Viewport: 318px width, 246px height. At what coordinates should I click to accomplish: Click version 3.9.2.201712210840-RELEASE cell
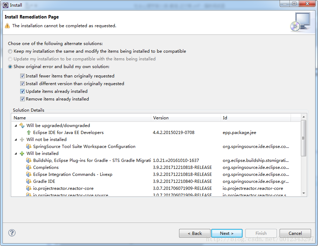182,181
